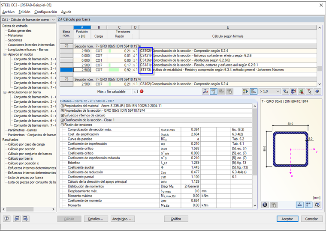326x232 pixels.
Task: Click the filter greater-than-1 funnel icon
Action: pyautogui.click(x=285, y=91)
